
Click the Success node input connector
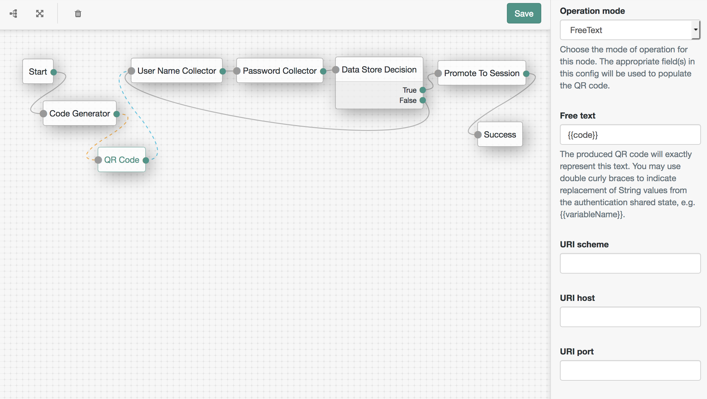(478, 135)
